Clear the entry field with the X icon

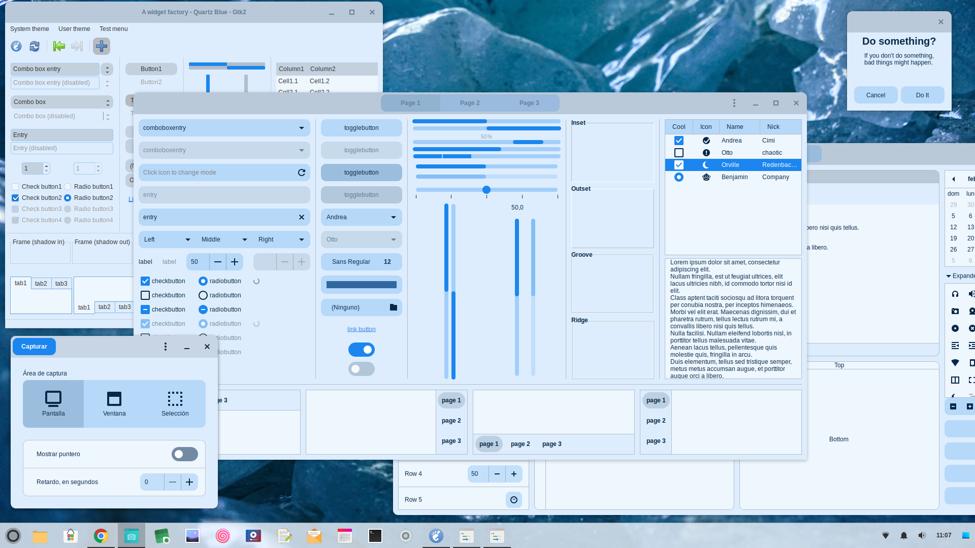point(302,217)
